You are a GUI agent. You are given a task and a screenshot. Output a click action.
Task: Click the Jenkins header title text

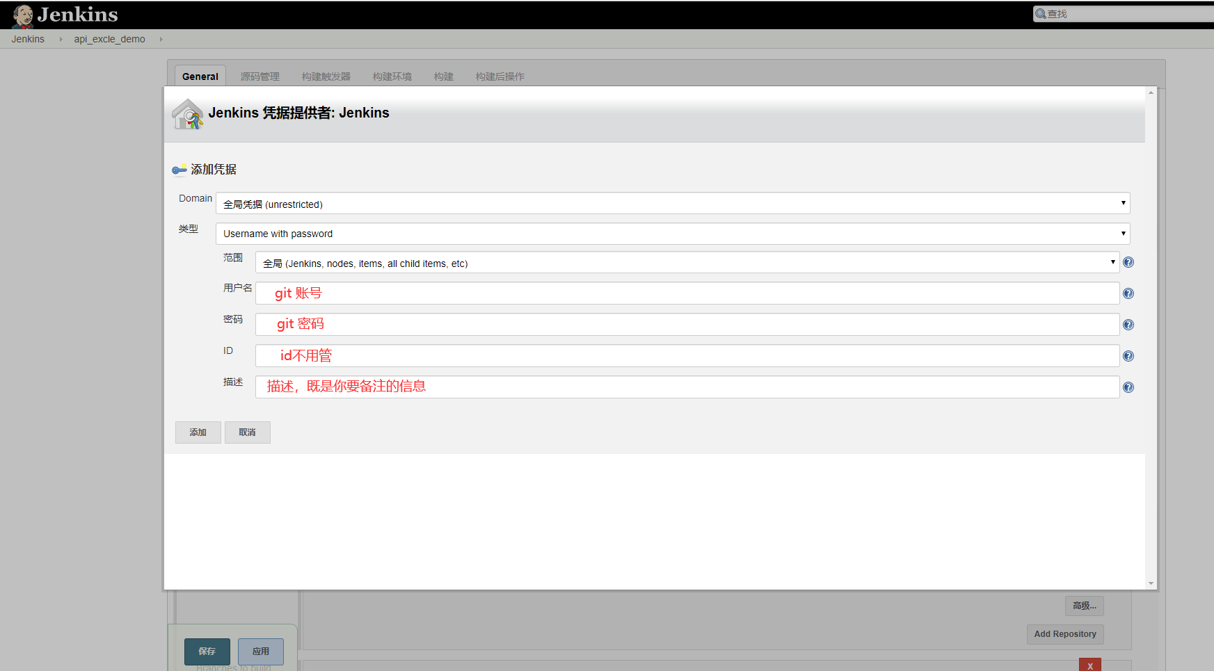[78, 15]
